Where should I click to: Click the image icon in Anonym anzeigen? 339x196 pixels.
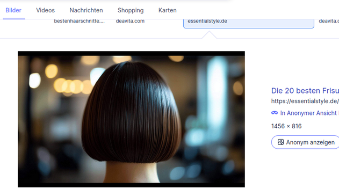point(280,142)
